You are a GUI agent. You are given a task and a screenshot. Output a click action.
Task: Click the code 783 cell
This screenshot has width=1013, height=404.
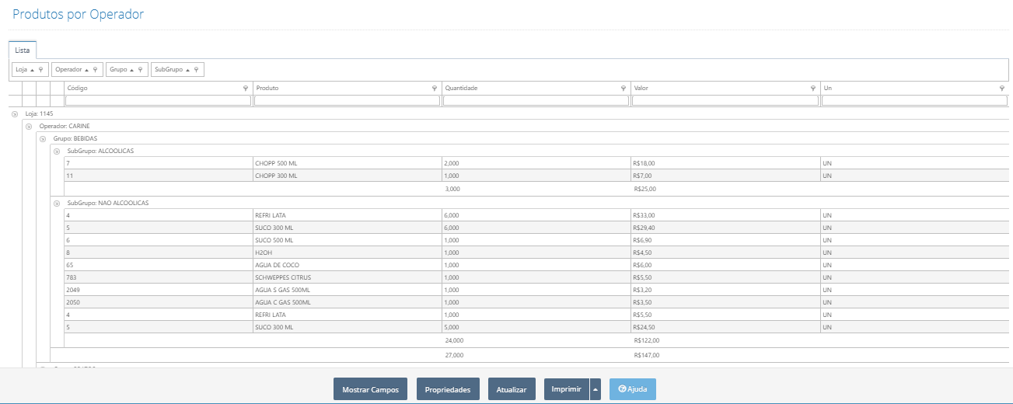coord(158,277)
